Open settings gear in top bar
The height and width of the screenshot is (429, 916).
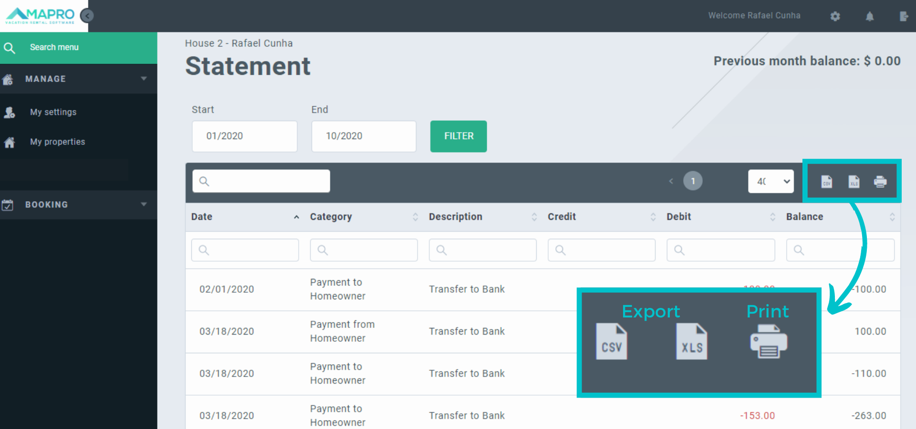click(x=835, y=16)
